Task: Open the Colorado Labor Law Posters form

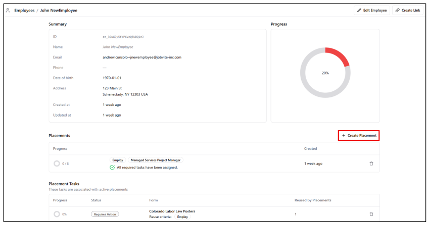Action: pos(172,211)
